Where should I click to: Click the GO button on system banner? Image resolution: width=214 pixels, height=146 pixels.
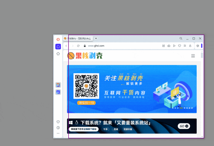pos(184,126)
